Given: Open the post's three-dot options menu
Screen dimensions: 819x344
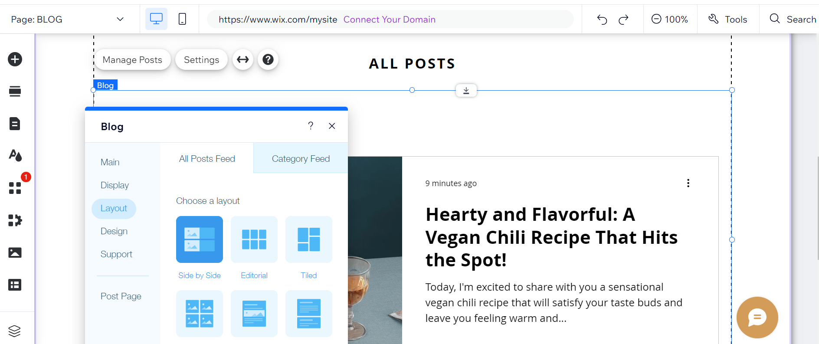Looking at the screenshot, I should pyautogui.click(x=688, y=183).
